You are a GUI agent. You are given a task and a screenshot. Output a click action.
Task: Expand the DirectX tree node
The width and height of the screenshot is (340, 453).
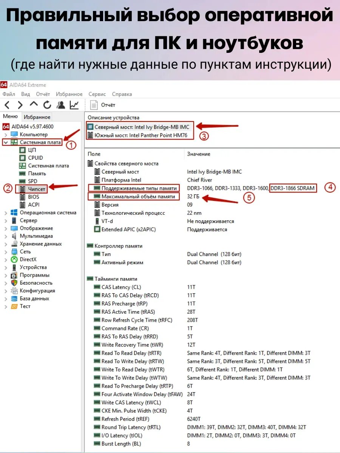click(x=6, y=259)
